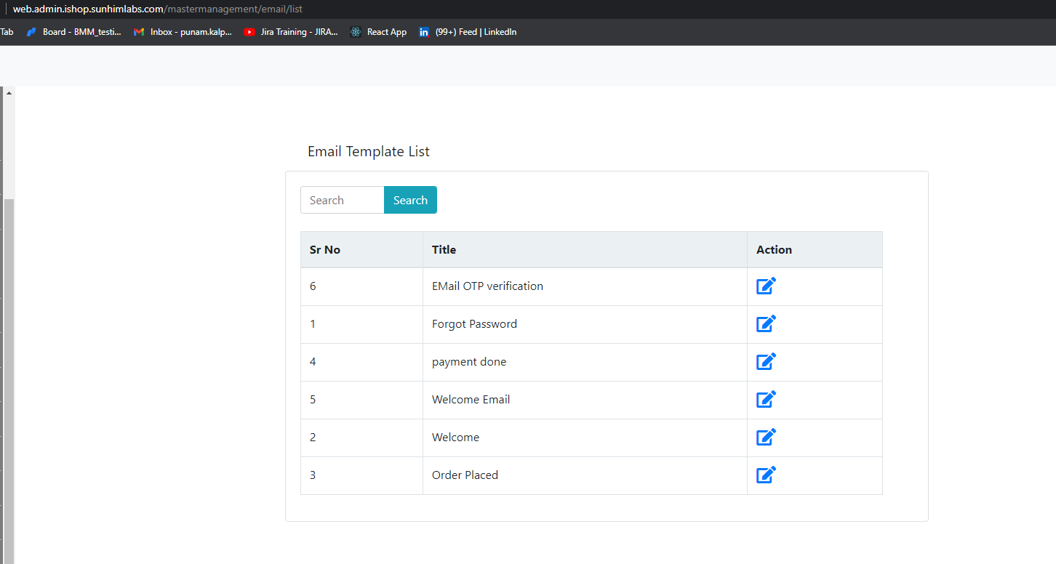
Task: Click the Sr No cell showing 4
Action: click(361, 362)
